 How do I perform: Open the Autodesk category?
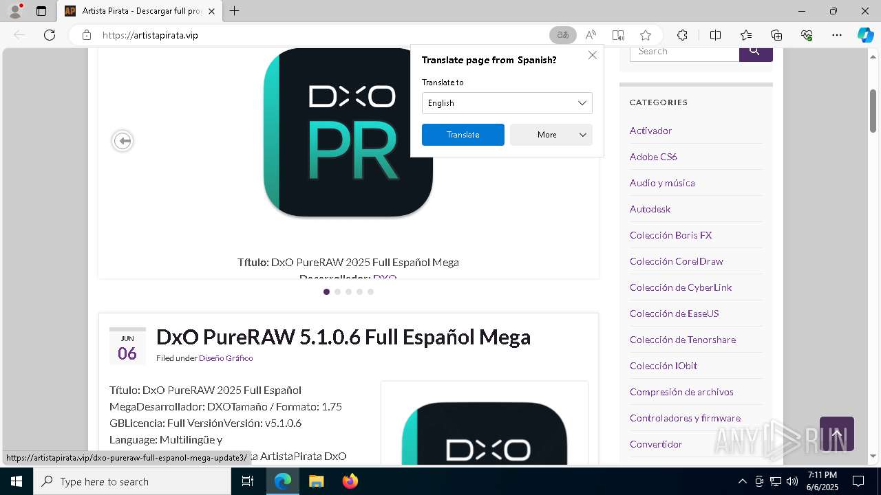[650, 209]
